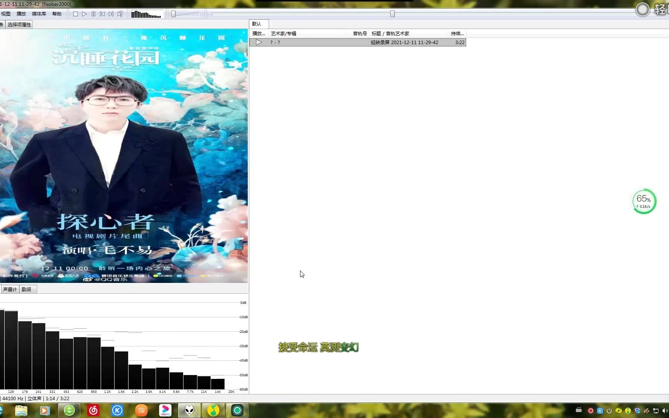Click the play indicator icon in playlist row
669x418 pixels.
tap(259, 42)
